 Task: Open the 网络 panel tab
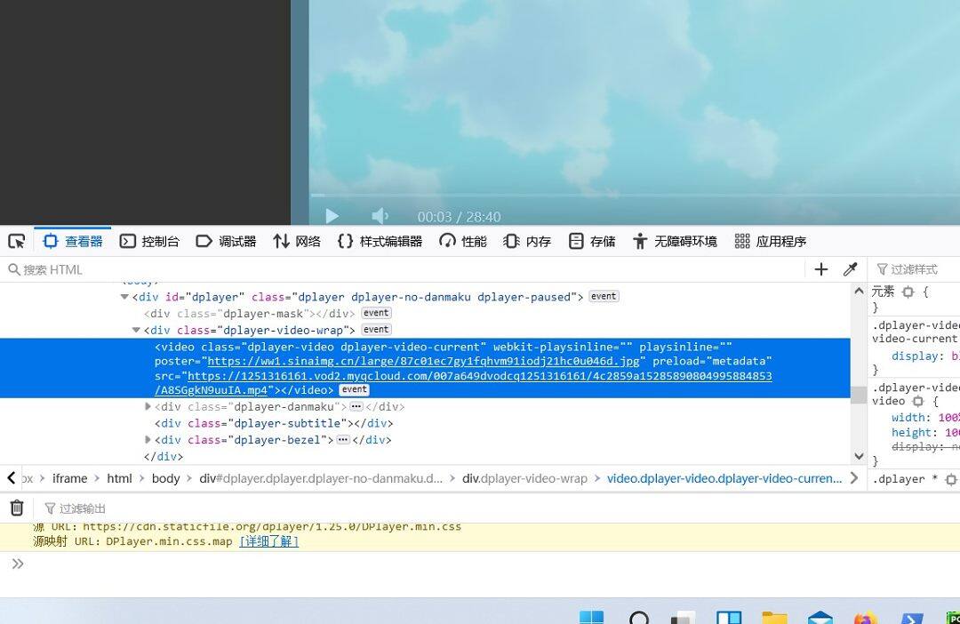(297, 241)
